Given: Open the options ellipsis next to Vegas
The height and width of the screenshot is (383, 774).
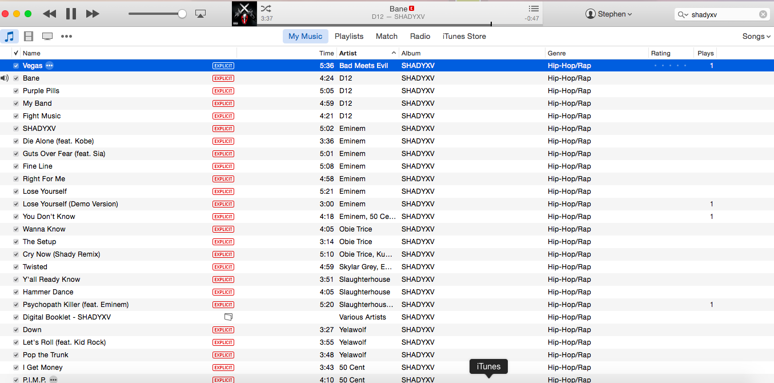Looking at the screenshot, I should 50,66.
